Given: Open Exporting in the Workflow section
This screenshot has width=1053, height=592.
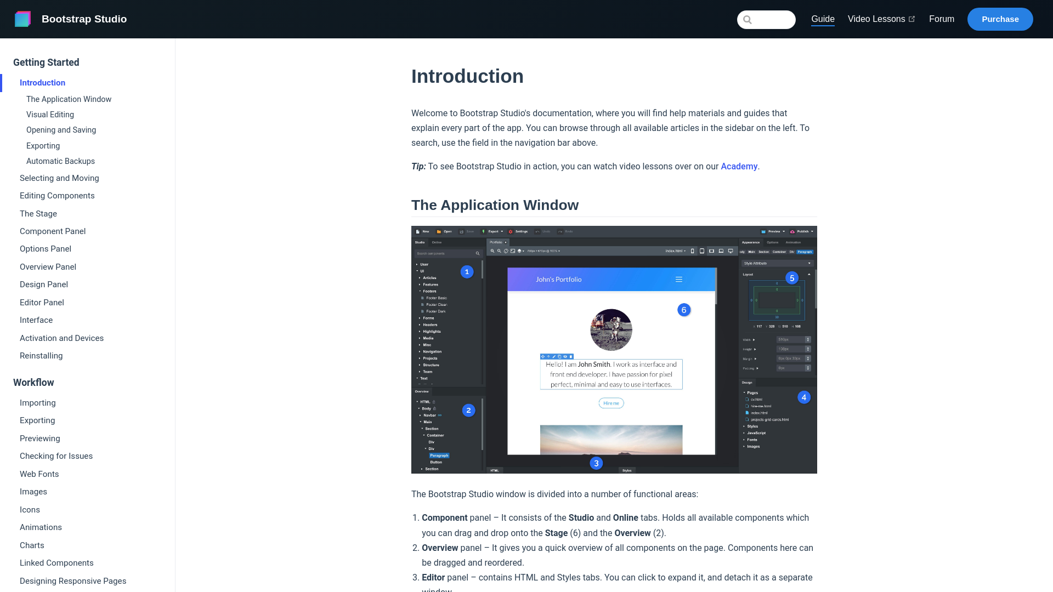Looking at the screenshot, I should click(x=37, y=420).
